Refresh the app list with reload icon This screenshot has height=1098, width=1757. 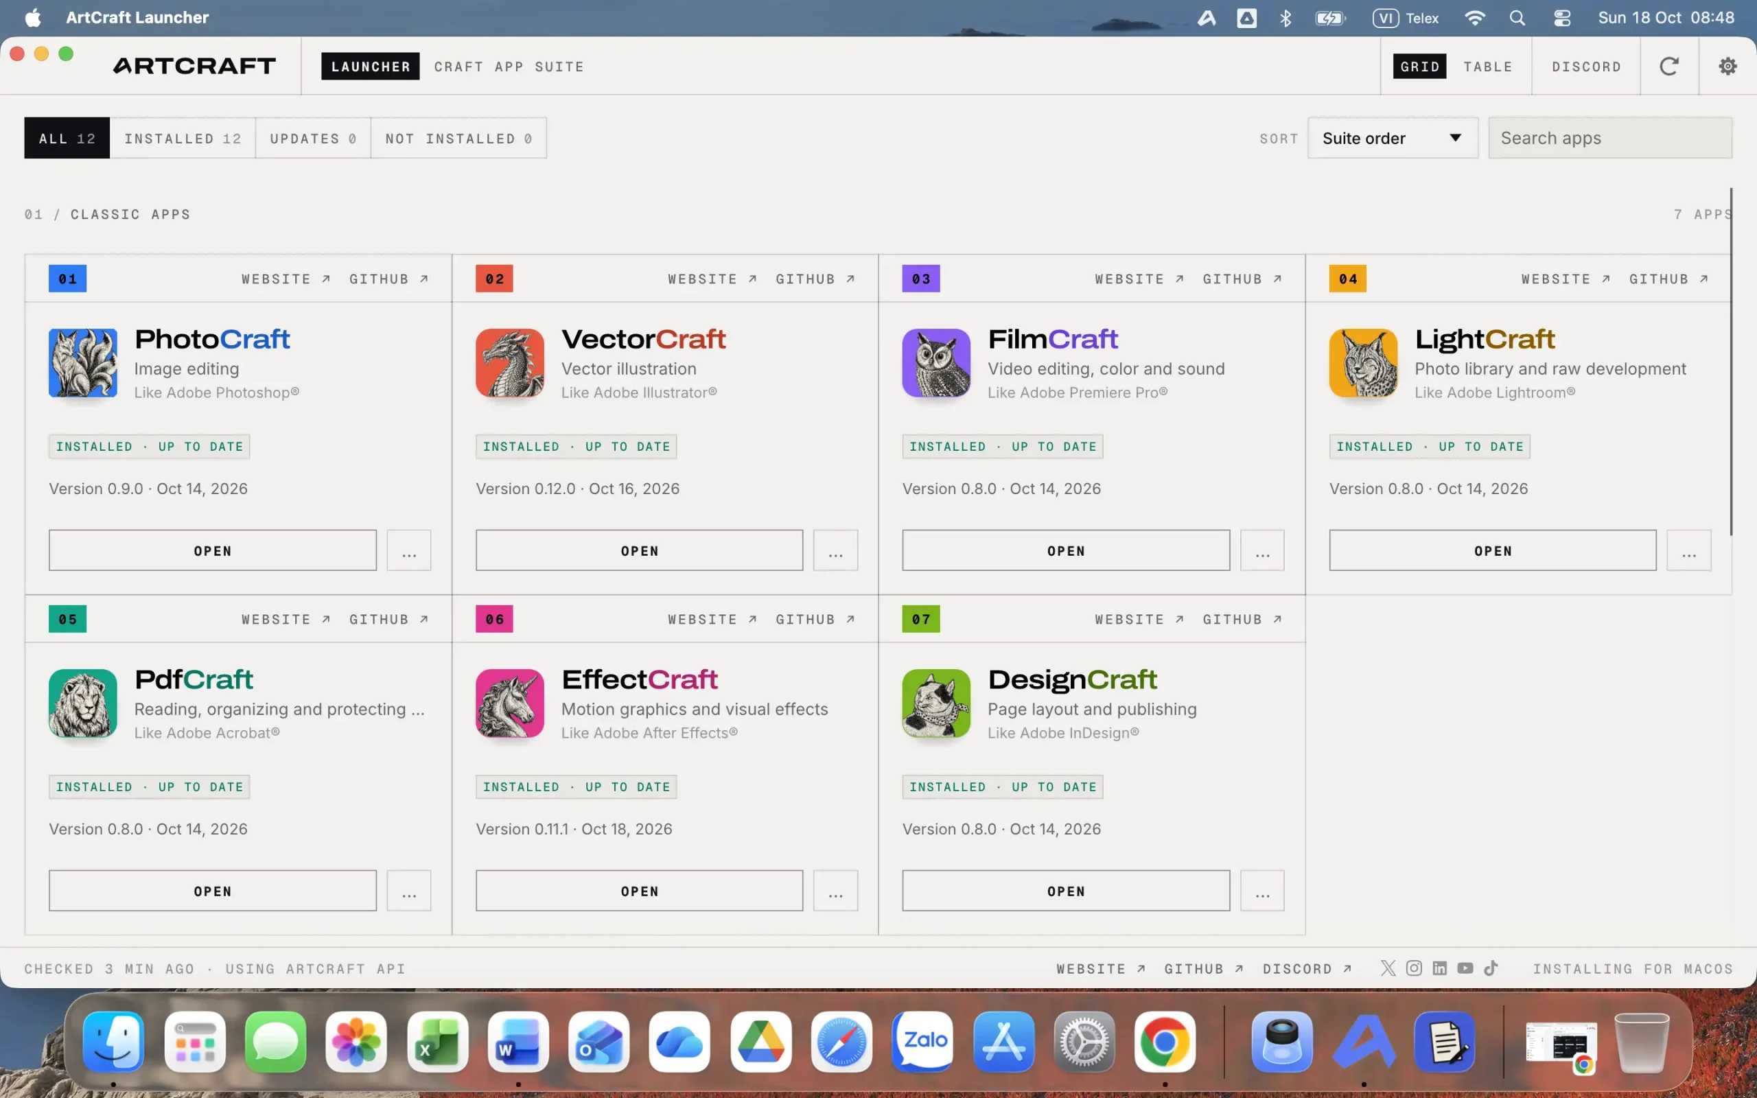point(1668,66)
